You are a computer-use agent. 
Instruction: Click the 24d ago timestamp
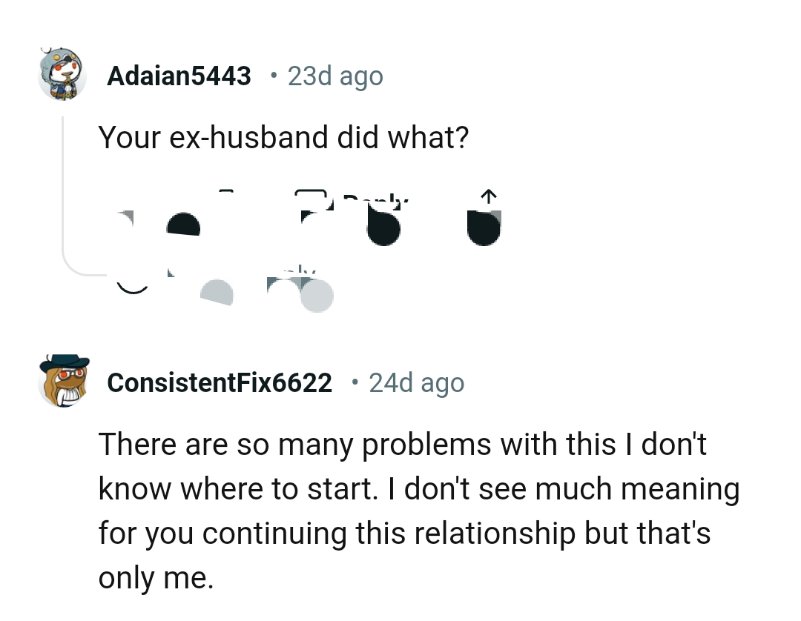point(416,382)
